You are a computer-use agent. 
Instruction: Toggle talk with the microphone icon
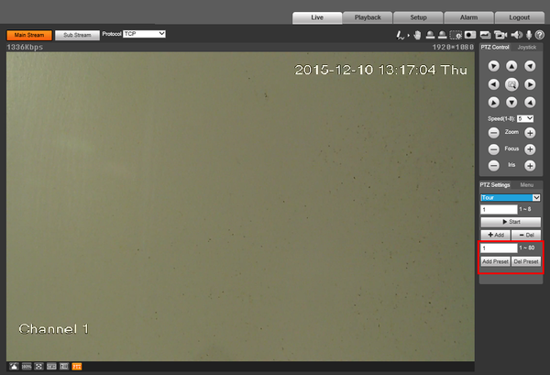point(529,35)
